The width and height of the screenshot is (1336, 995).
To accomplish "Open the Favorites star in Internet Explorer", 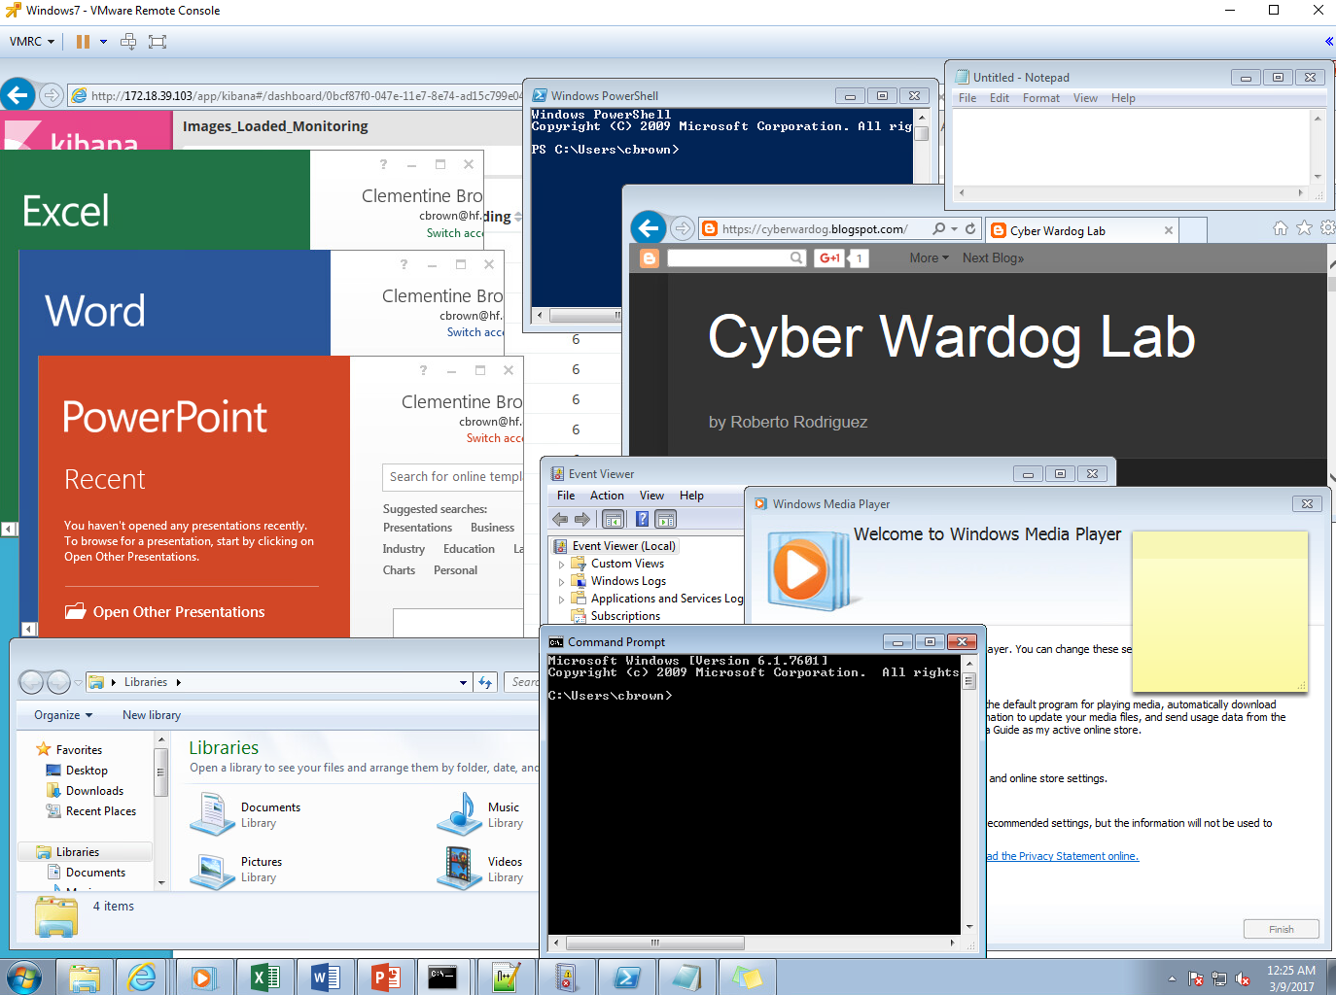I will [1304, 228].
